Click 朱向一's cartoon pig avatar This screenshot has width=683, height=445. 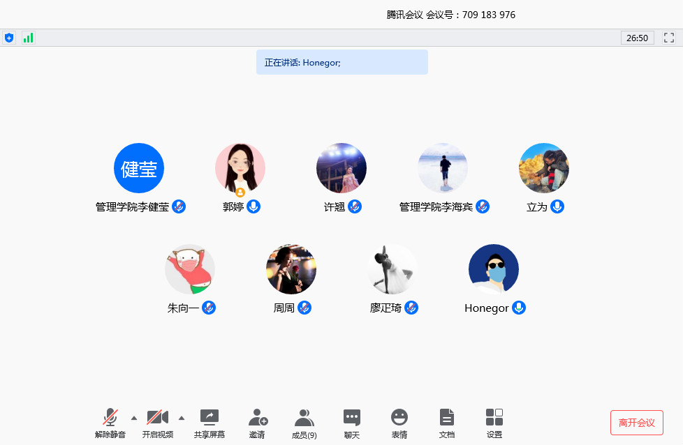[190, 269]
